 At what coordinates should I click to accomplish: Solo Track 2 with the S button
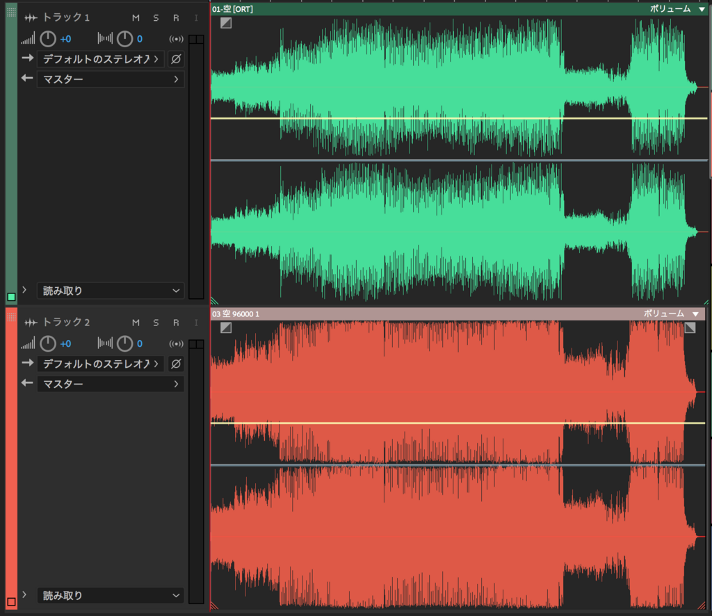(x=156, y=323)
